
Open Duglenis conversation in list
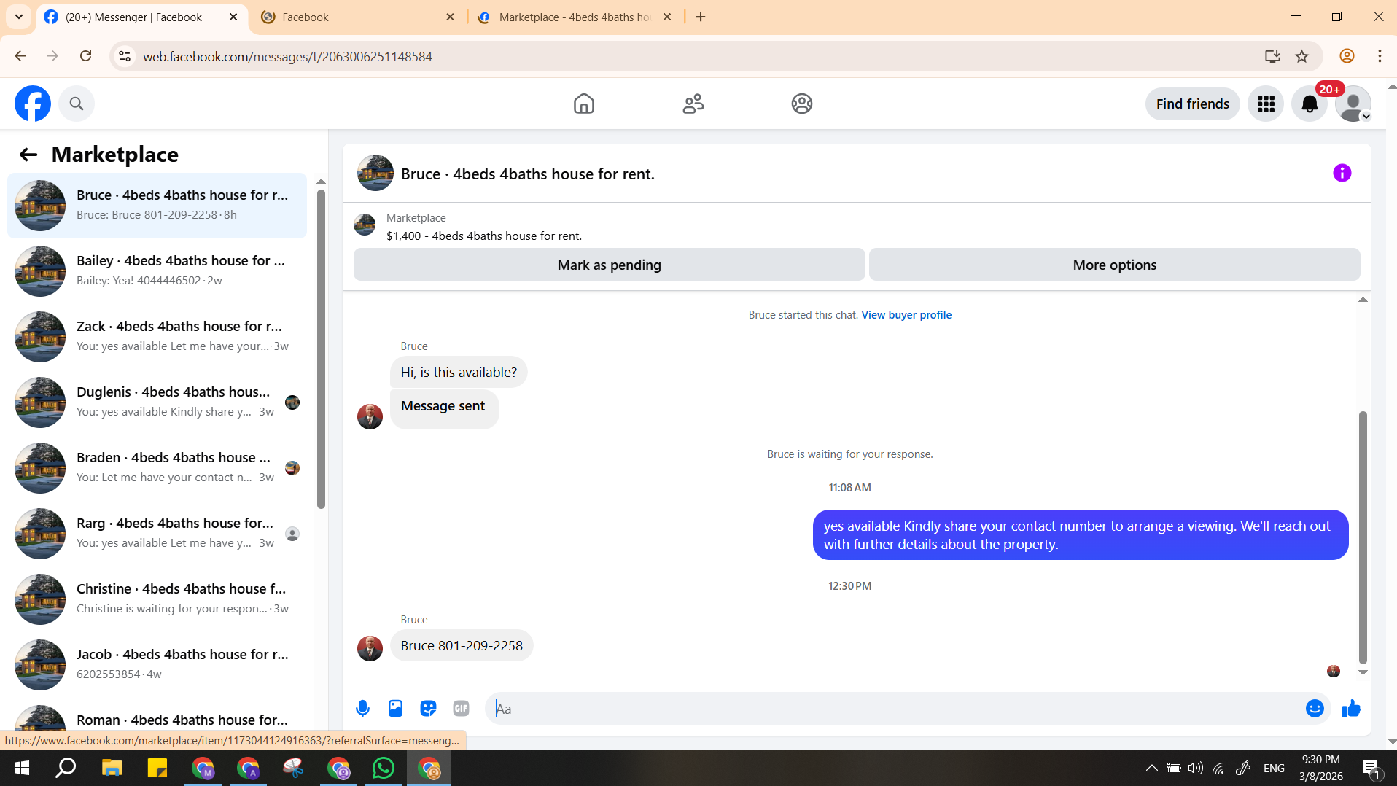tap(157, 402)
